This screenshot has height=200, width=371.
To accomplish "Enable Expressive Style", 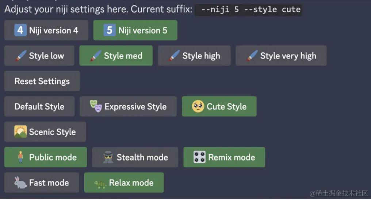I will tap(128, 106).
